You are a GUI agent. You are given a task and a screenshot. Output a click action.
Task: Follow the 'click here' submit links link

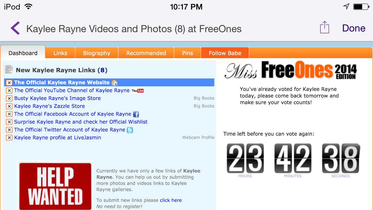[x=171, y=200]
